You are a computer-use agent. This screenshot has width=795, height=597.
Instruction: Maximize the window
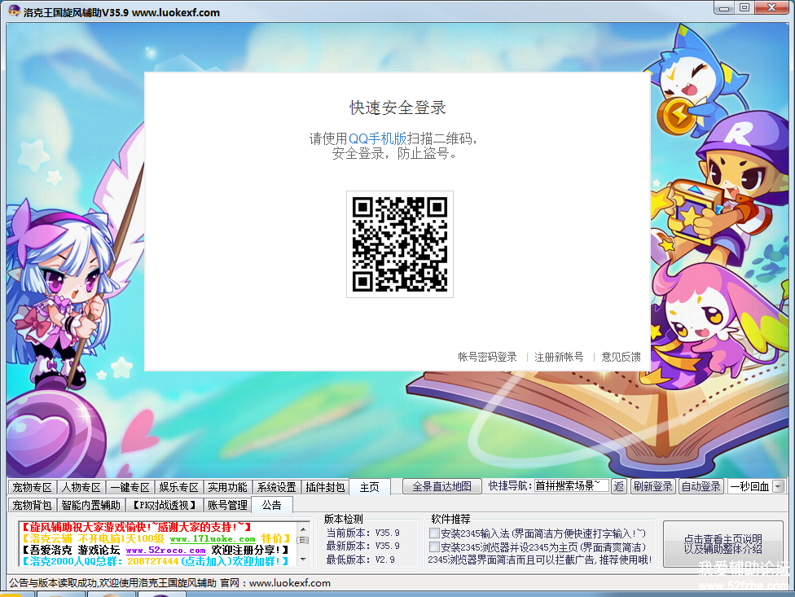point(744,7)
